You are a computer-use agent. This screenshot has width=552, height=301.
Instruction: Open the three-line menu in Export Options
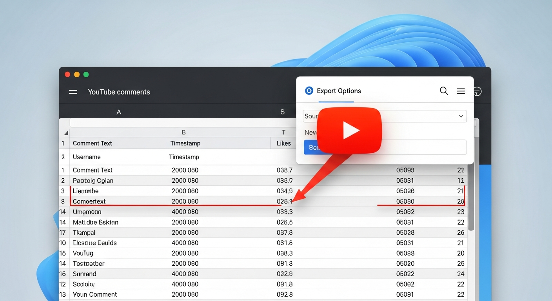pos(461,91)
